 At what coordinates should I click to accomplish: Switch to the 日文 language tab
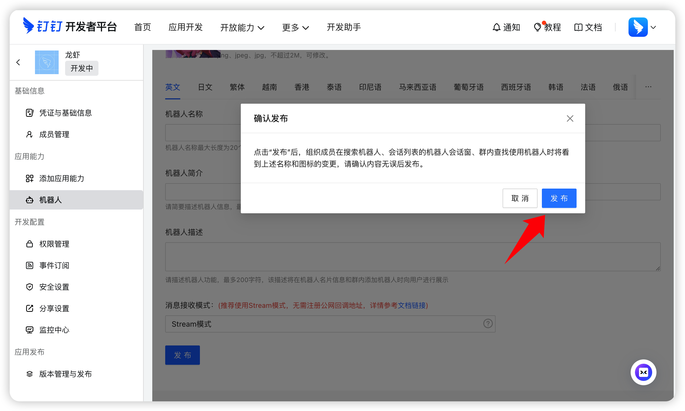(205, 87)
